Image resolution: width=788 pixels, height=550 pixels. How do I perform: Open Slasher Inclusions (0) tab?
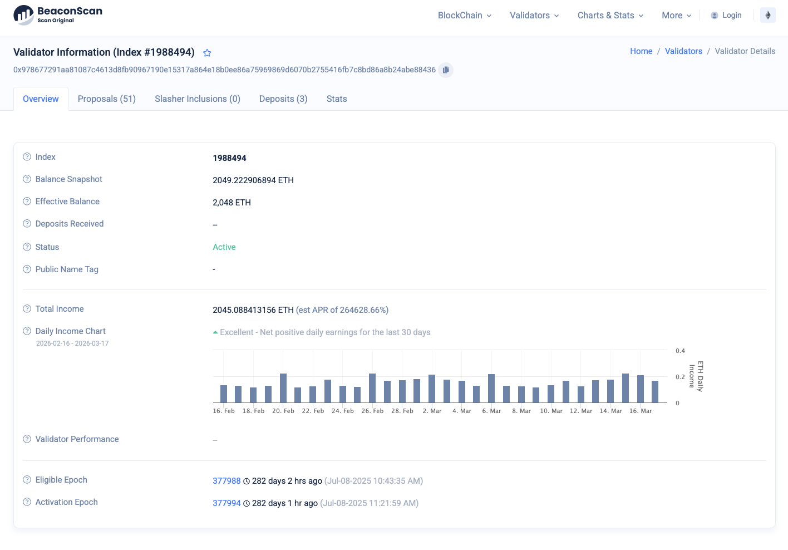(x=198, y=99)
